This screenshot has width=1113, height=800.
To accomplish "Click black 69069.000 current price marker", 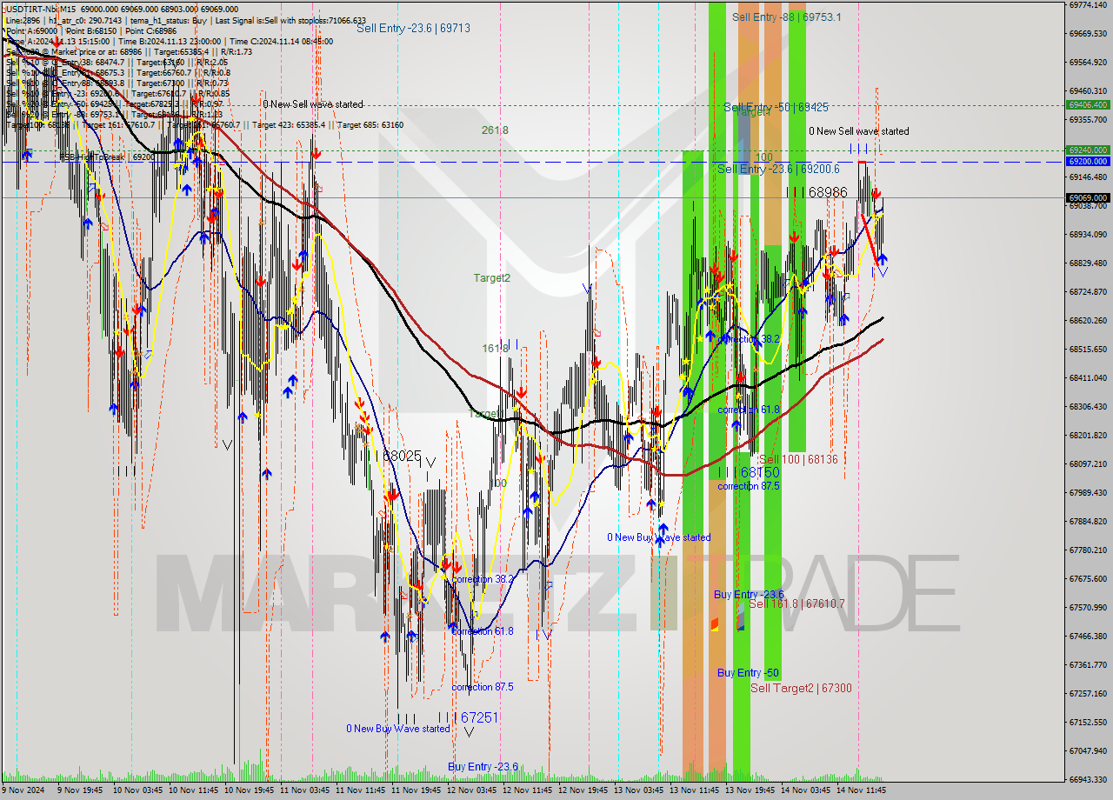I will [x=1088, y=198].
